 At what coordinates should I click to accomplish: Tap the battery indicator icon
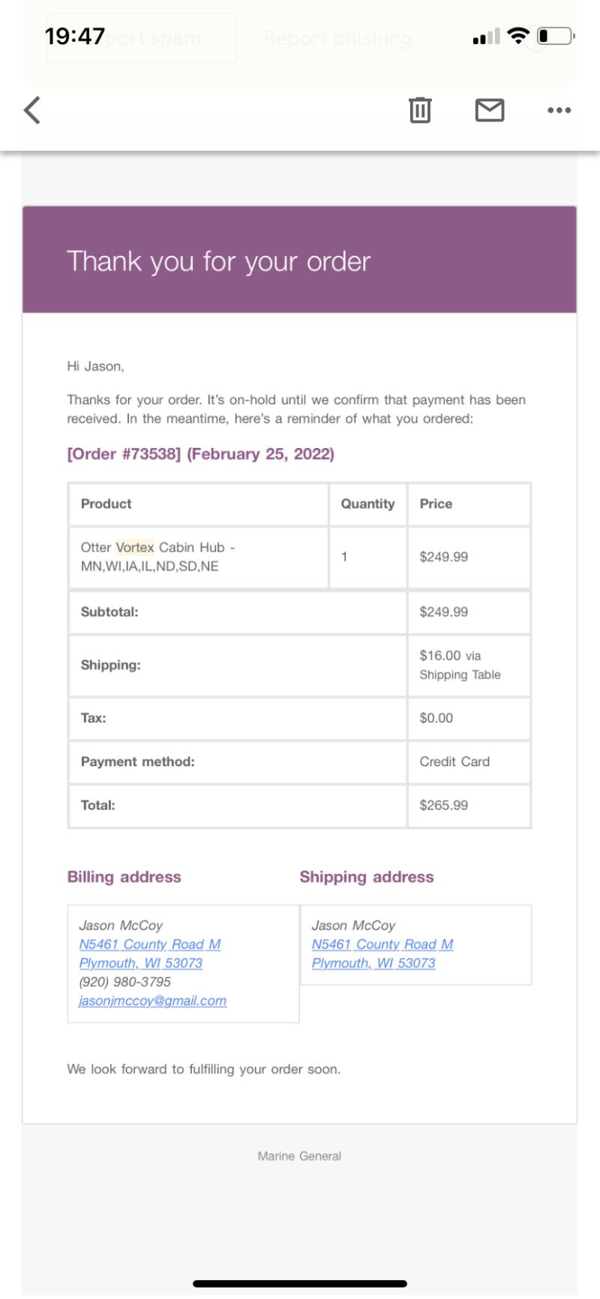coord(556,35)
